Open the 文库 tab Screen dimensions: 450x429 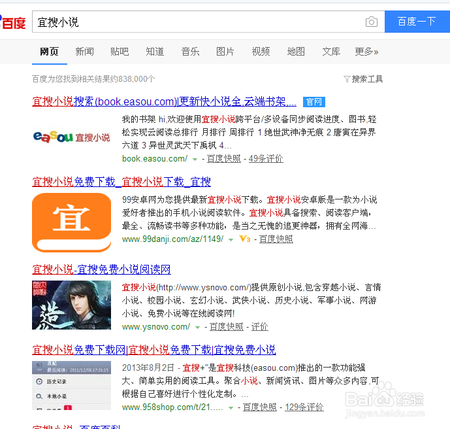click(x=331, y=52)
